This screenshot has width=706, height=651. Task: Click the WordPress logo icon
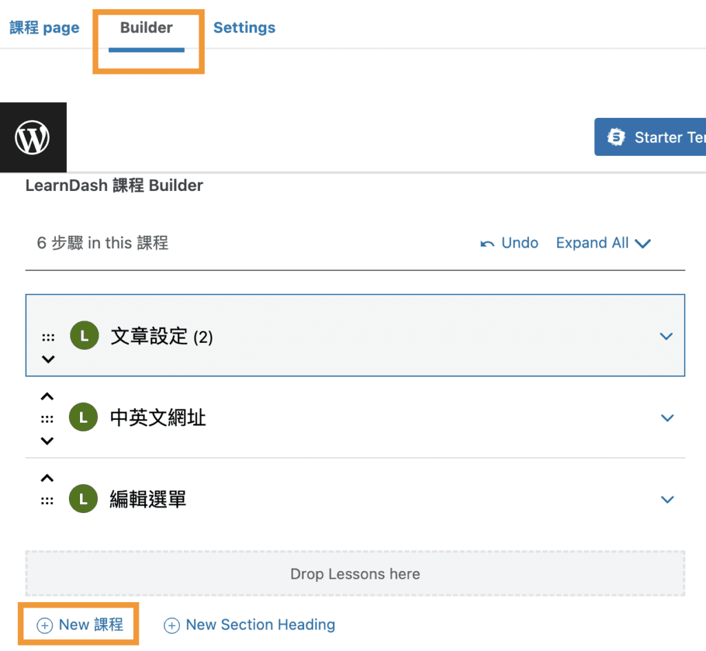(33, 137)
